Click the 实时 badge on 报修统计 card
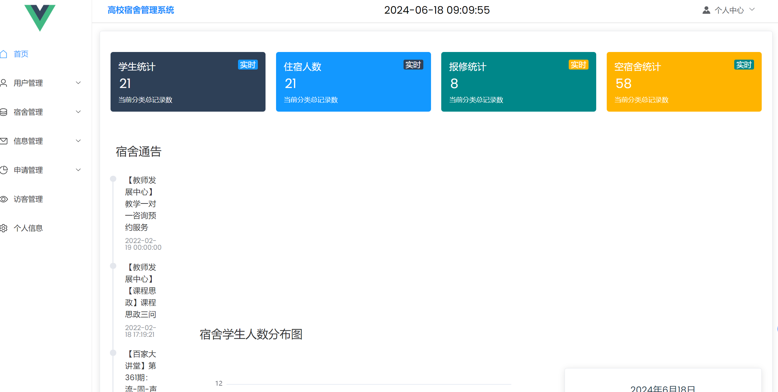The height and width of the screenshot is (392, 778). [x=579, y=65]
